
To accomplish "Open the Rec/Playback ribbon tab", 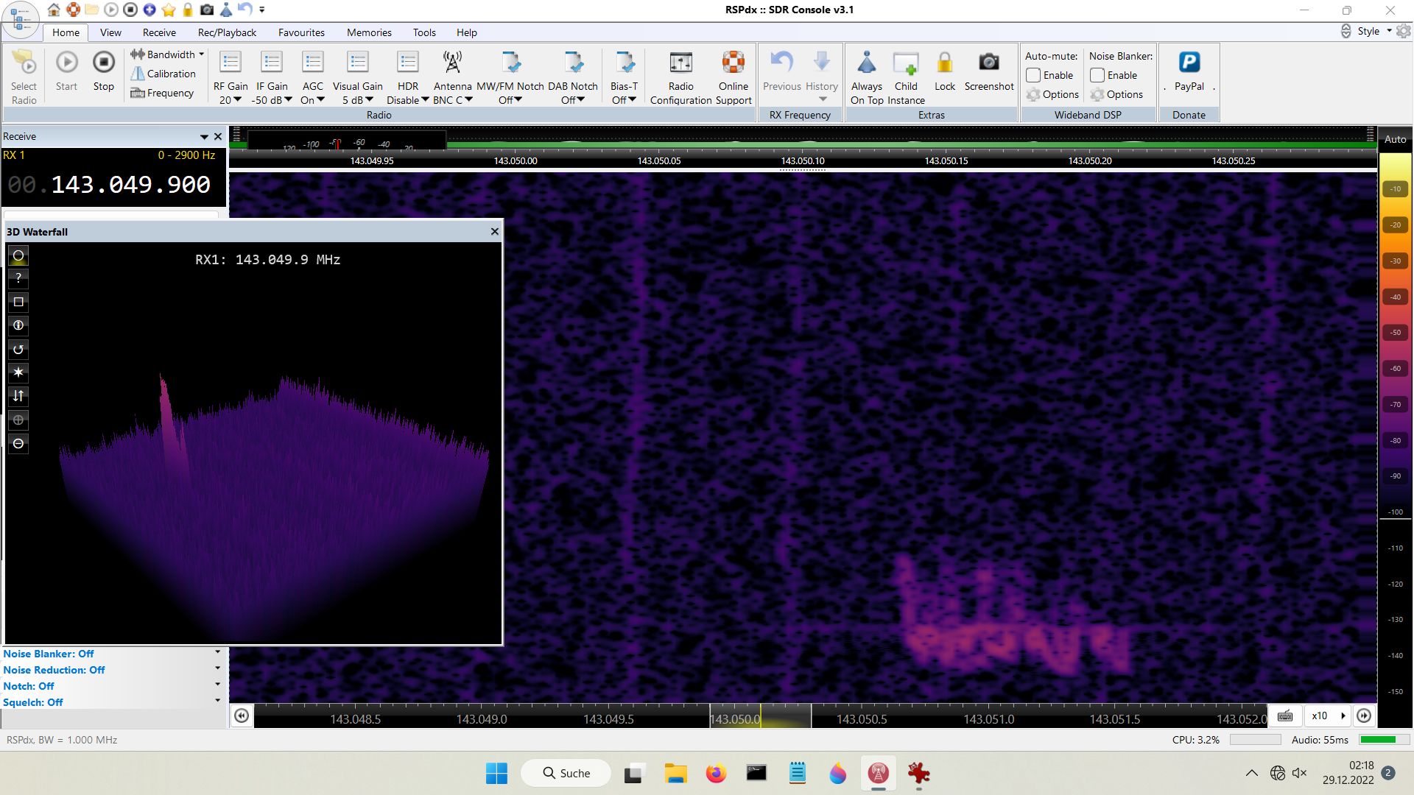I will point(227,32).
